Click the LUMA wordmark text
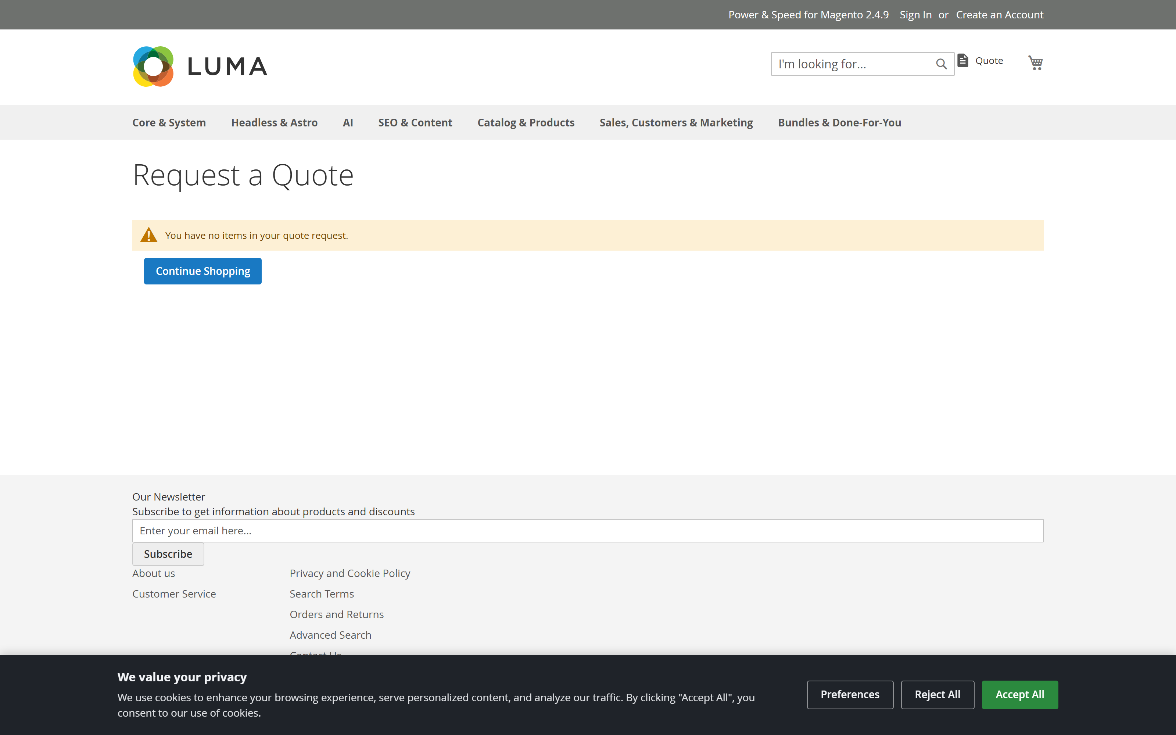 (227, 67)
